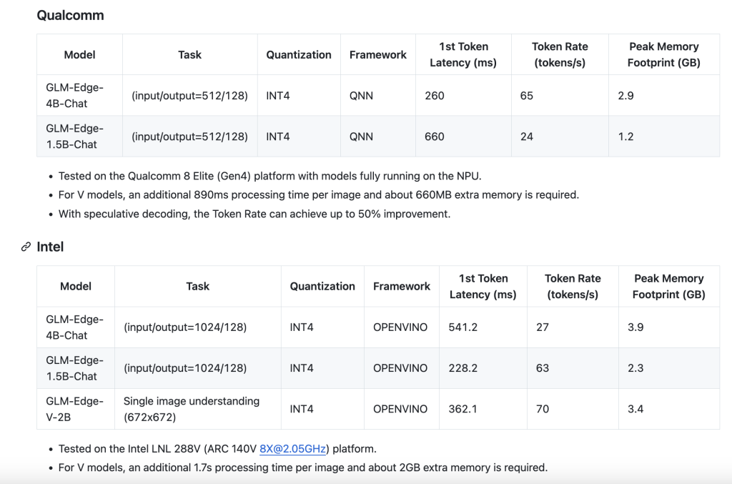Image resolution: width=732 pixels, height=484 pixels.
Task: Click the 1st Token Latency header in Intel table
Action: click(483, 286)
